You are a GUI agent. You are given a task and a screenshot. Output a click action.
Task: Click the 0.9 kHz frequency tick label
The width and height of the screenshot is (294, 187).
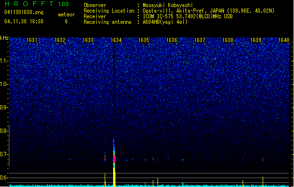click(4, 108)
